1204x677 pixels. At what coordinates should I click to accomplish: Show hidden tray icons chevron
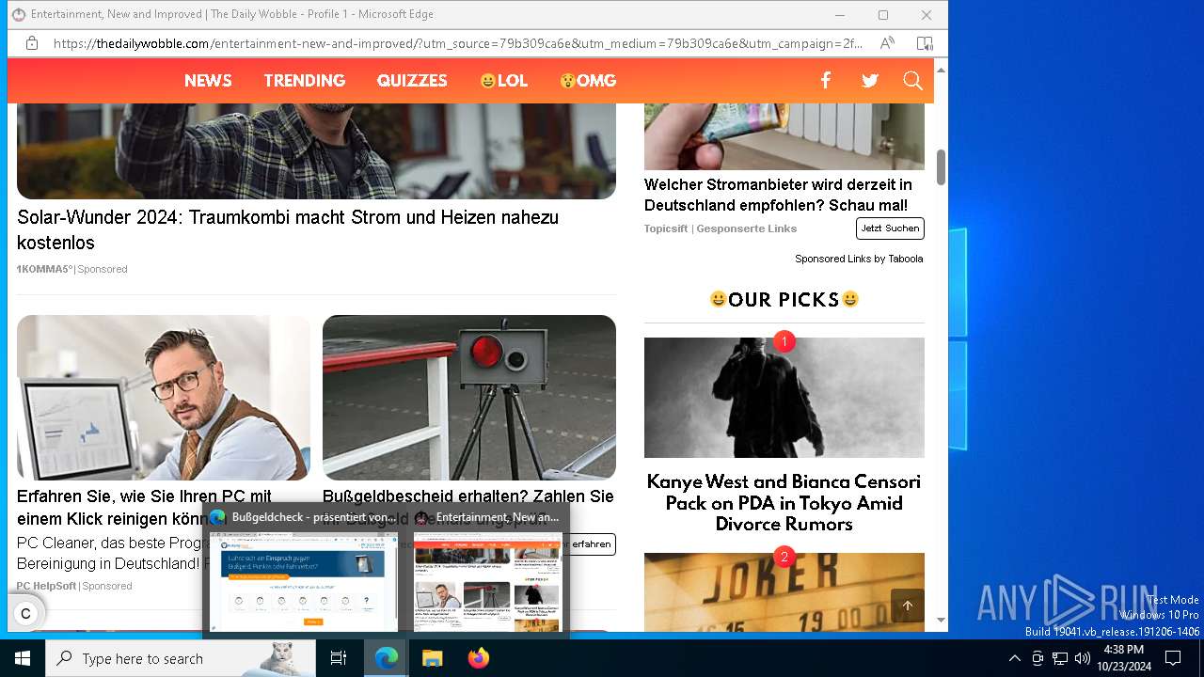click(1014, 658)
